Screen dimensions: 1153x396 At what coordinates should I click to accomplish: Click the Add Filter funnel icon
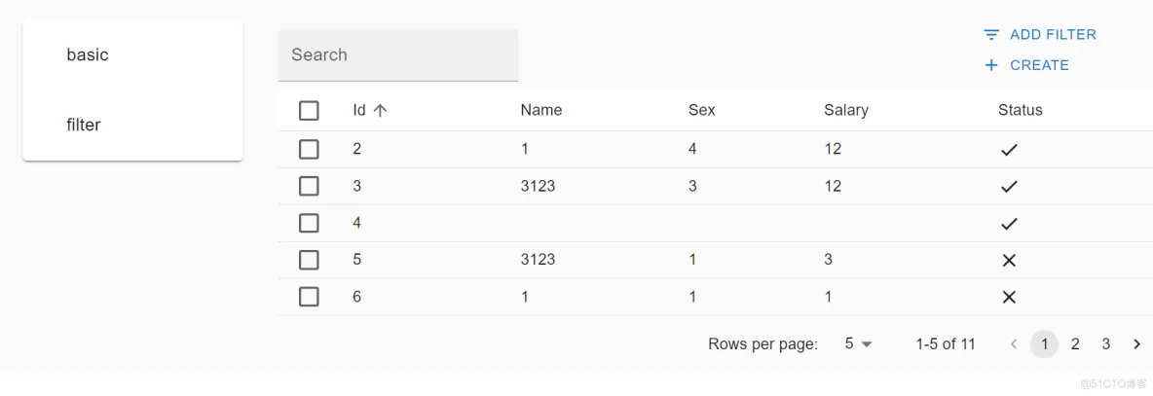pyautogui.click(x=991, y=35)
